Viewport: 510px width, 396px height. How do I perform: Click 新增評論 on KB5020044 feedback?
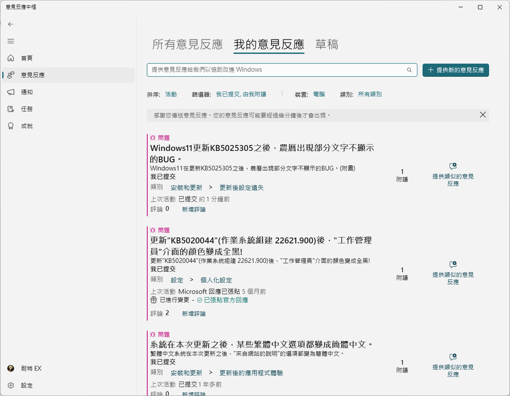194,313
